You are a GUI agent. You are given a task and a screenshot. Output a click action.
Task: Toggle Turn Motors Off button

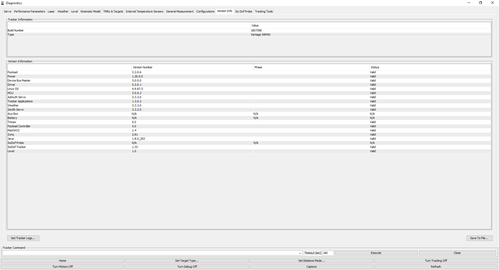tap(63, 267)
